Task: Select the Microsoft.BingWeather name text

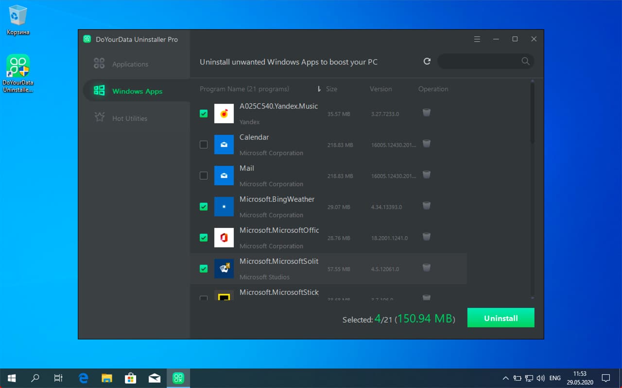Action: point(277,199)
